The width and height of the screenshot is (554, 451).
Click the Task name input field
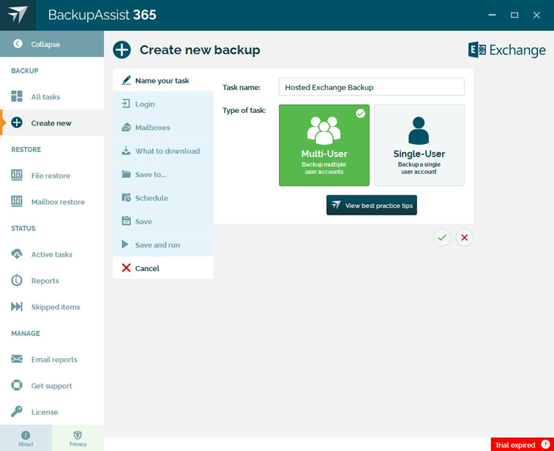pyautogui.click(x=372, y=87)
